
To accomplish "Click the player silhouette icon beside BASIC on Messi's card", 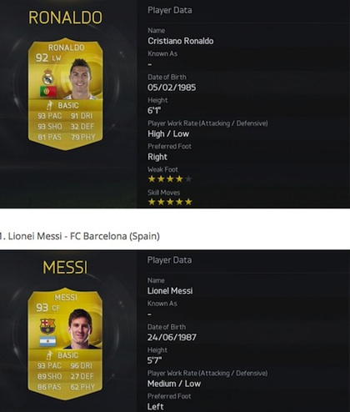I will click(x=49, y=355).
